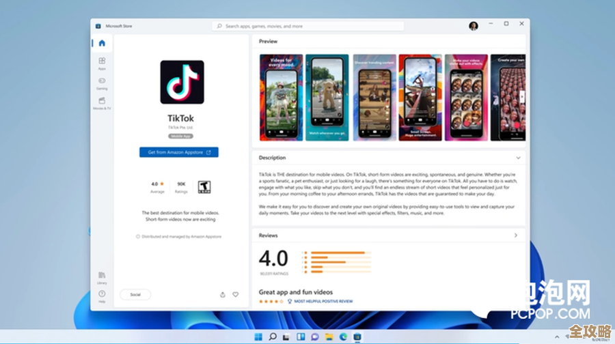The height and width of the screenshot is (344, 615).
Task: Go to the Home page in sidebar
Action: [x=102, y=43]
